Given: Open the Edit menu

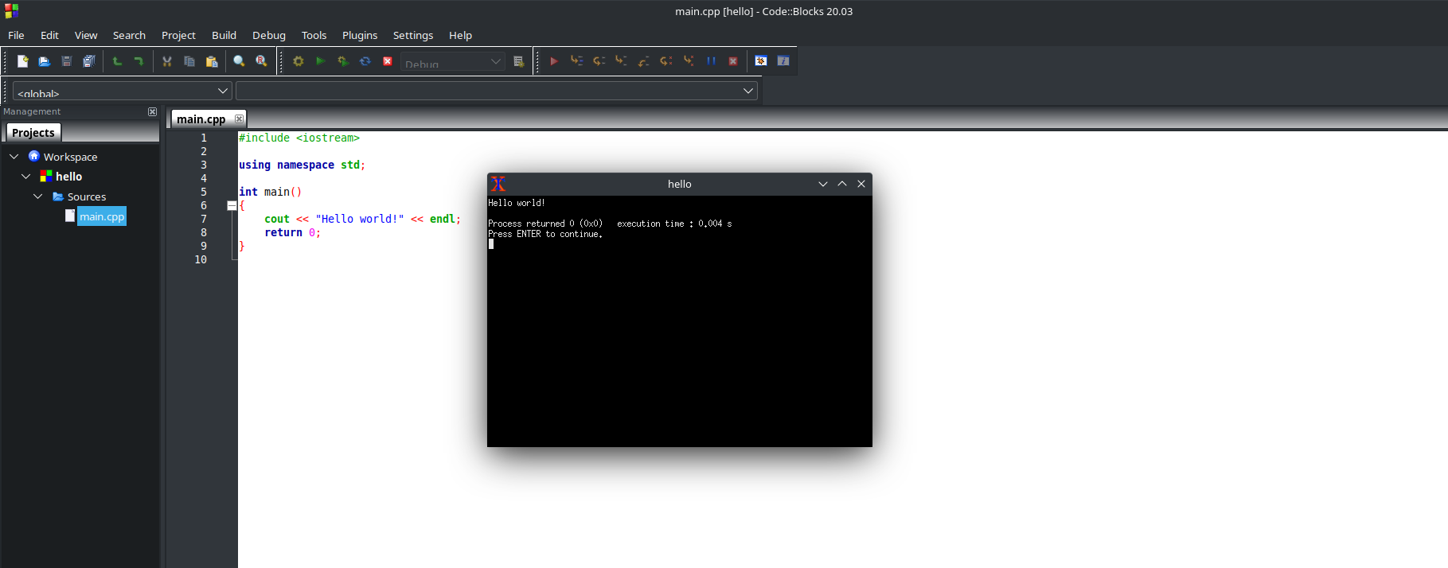Looking at the screenshot, I should 49,35.
